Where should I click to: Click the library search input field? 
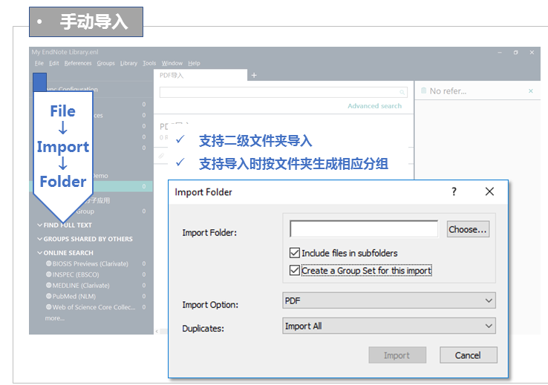[x=284, y=92]
